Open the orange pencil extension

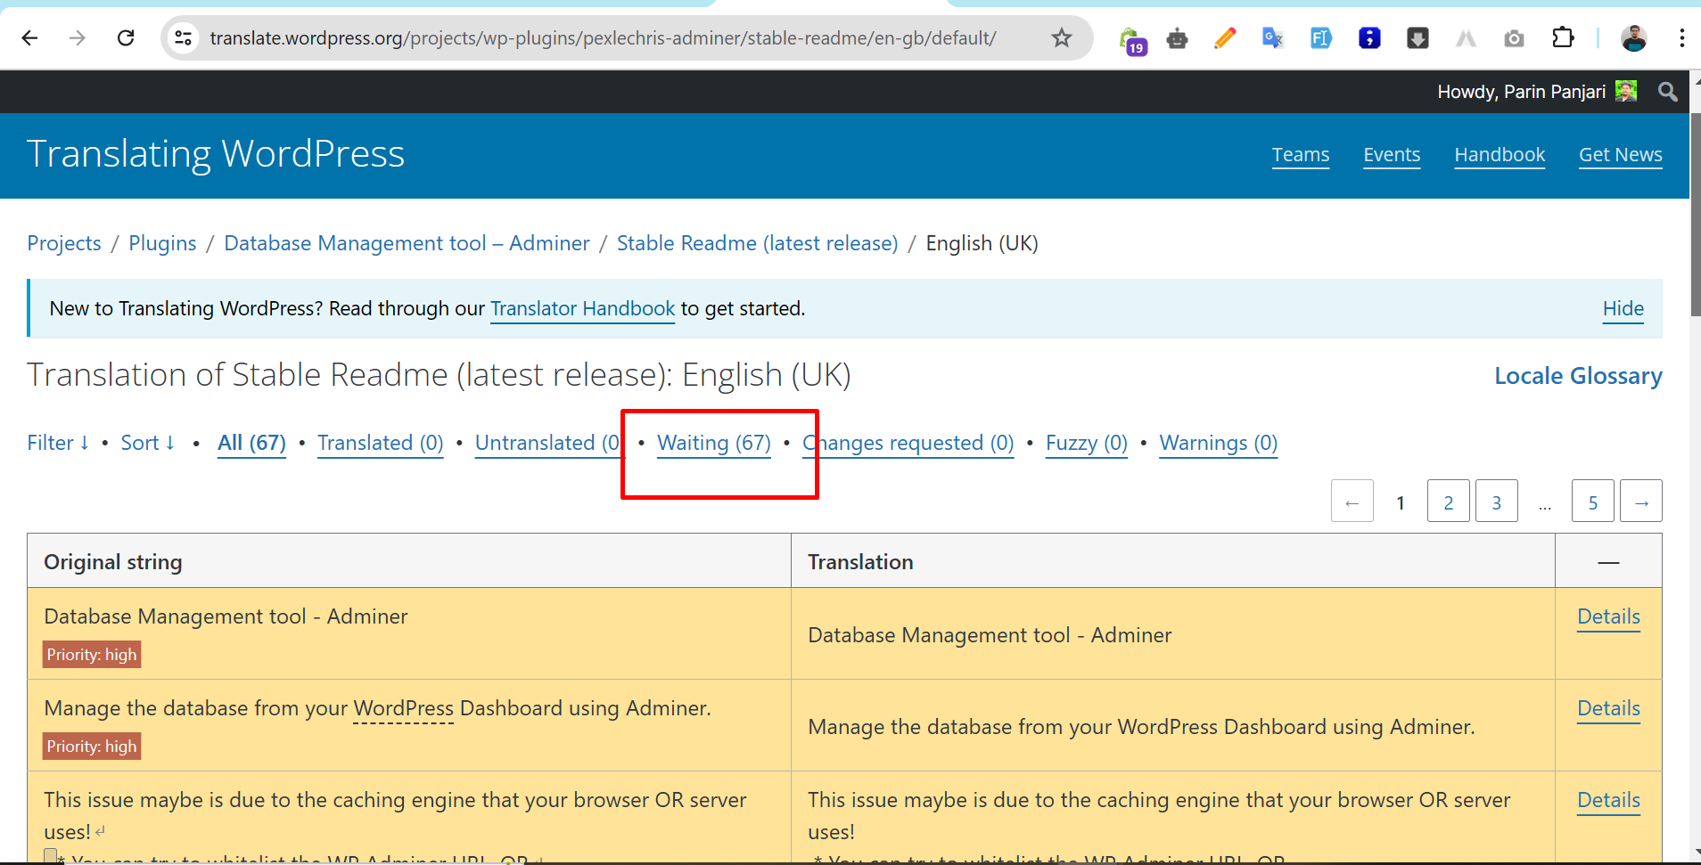tap(1225, 38)
